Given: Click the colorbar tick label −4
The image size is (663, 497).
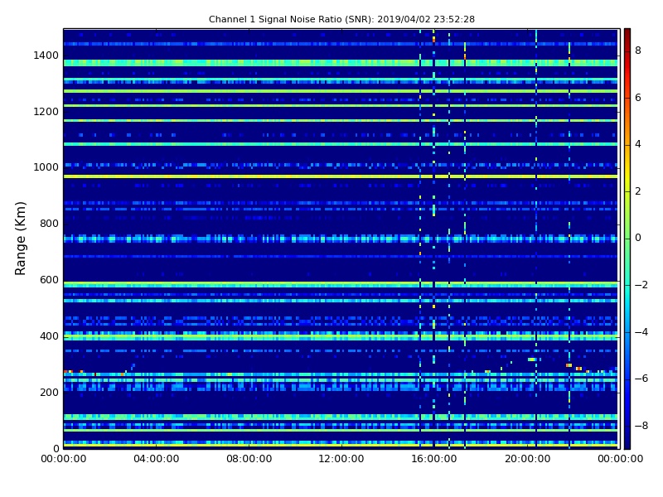Looking at the screenshot, I should coord(641,332).
